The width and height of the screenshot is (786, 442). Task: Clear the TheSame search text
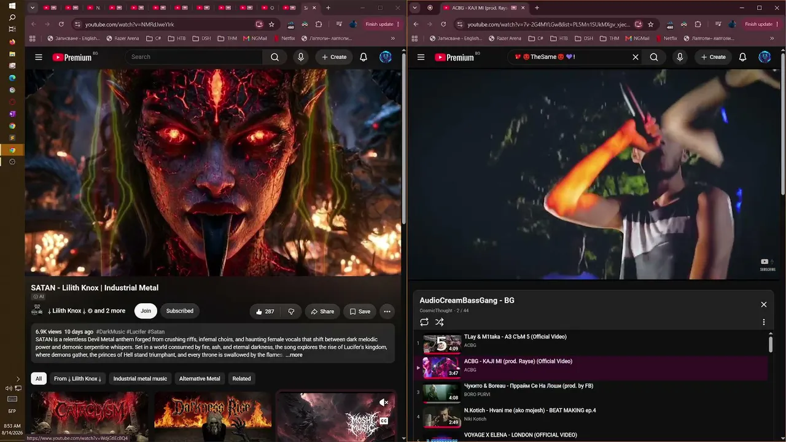[x=636, y=57]
